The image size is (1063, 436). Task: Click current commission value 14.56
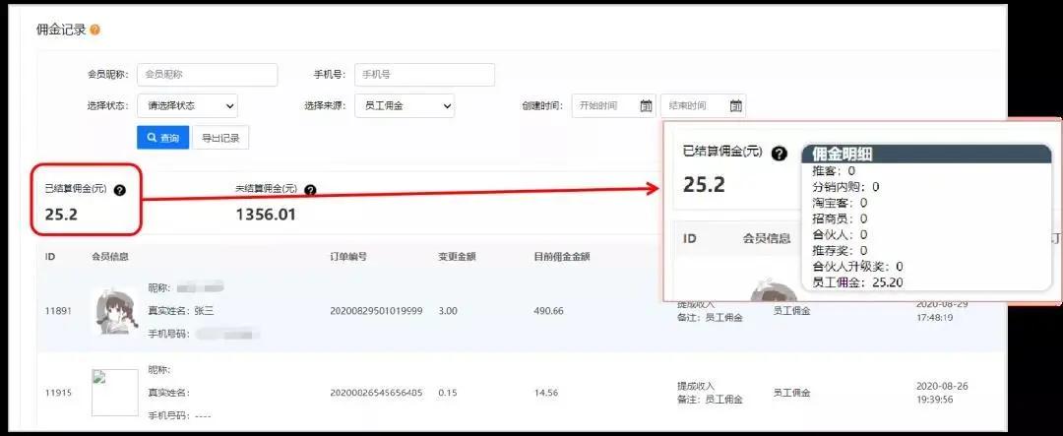(x=545, y=393)
